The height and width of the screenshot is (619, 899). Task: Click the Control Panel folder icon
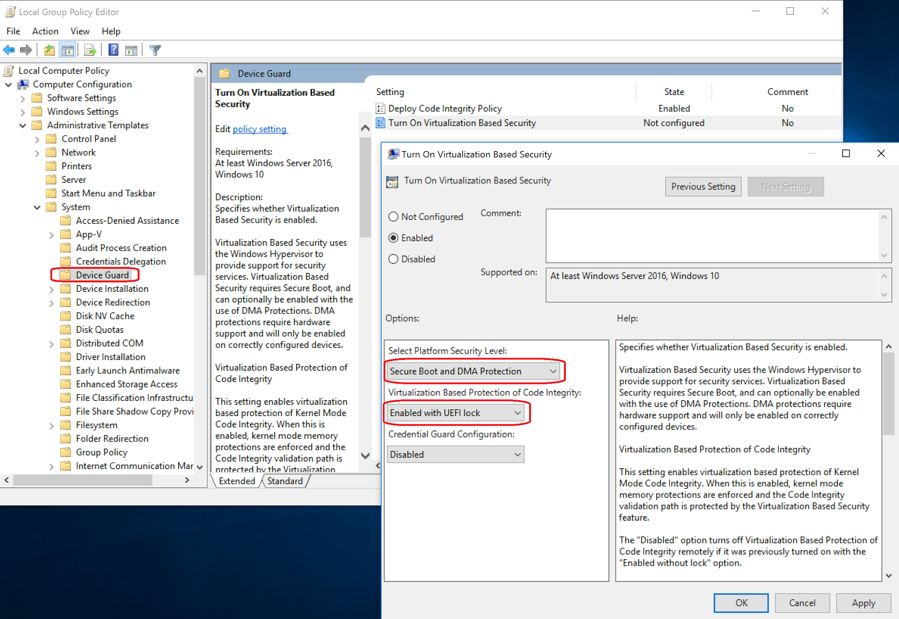click(51, 139)
